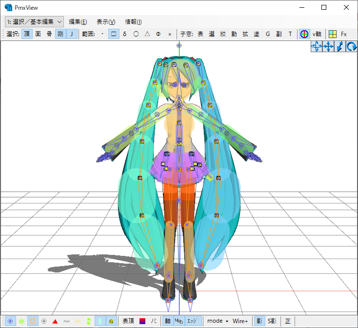Toggle the エッジ edge display button
358x328 pixels.
(x=193, y=321)
